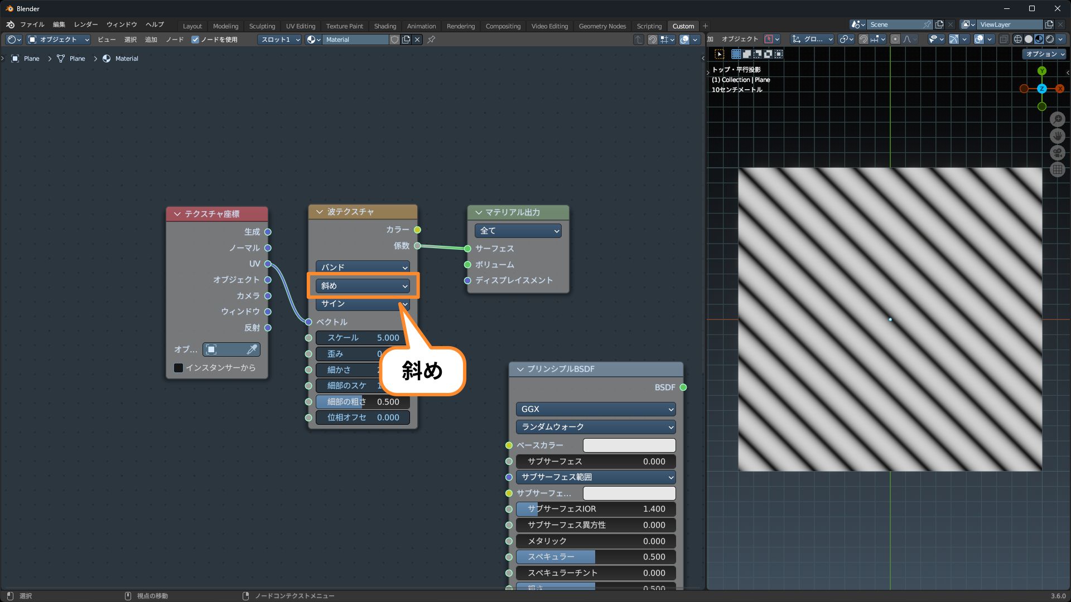Screen dimensions: 1071x602
Task: Click the zoom magnifier icon in viewport
Action: coord(1057,119)
